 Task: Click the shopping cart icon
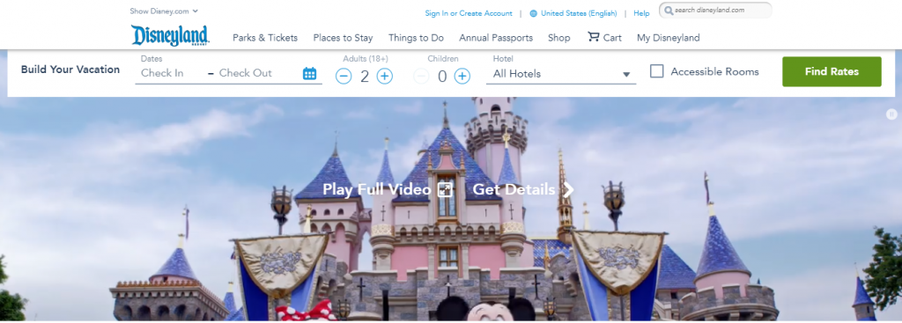pos(593,37)
